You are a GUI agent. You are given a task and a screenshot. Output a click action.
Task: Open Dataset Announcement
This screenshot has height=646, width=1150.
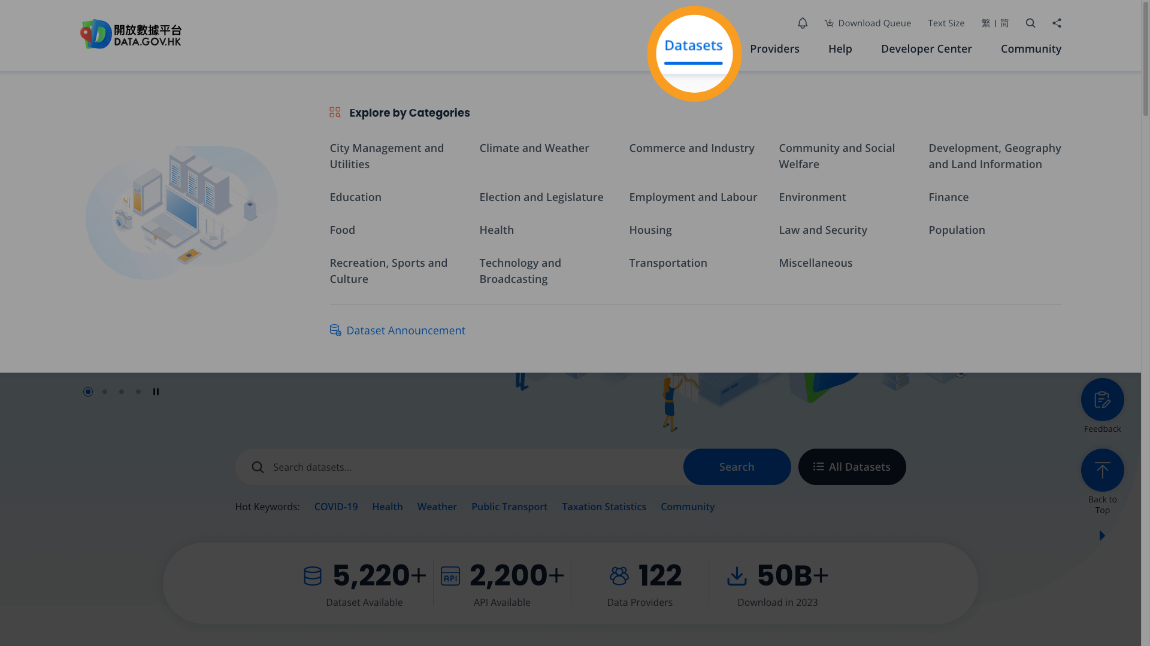[x=405, y=330]
